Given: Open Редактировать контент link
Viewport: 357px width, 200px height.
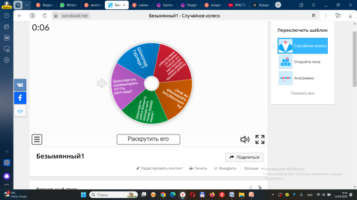Looking at the screenshot, I should (159, 168).
